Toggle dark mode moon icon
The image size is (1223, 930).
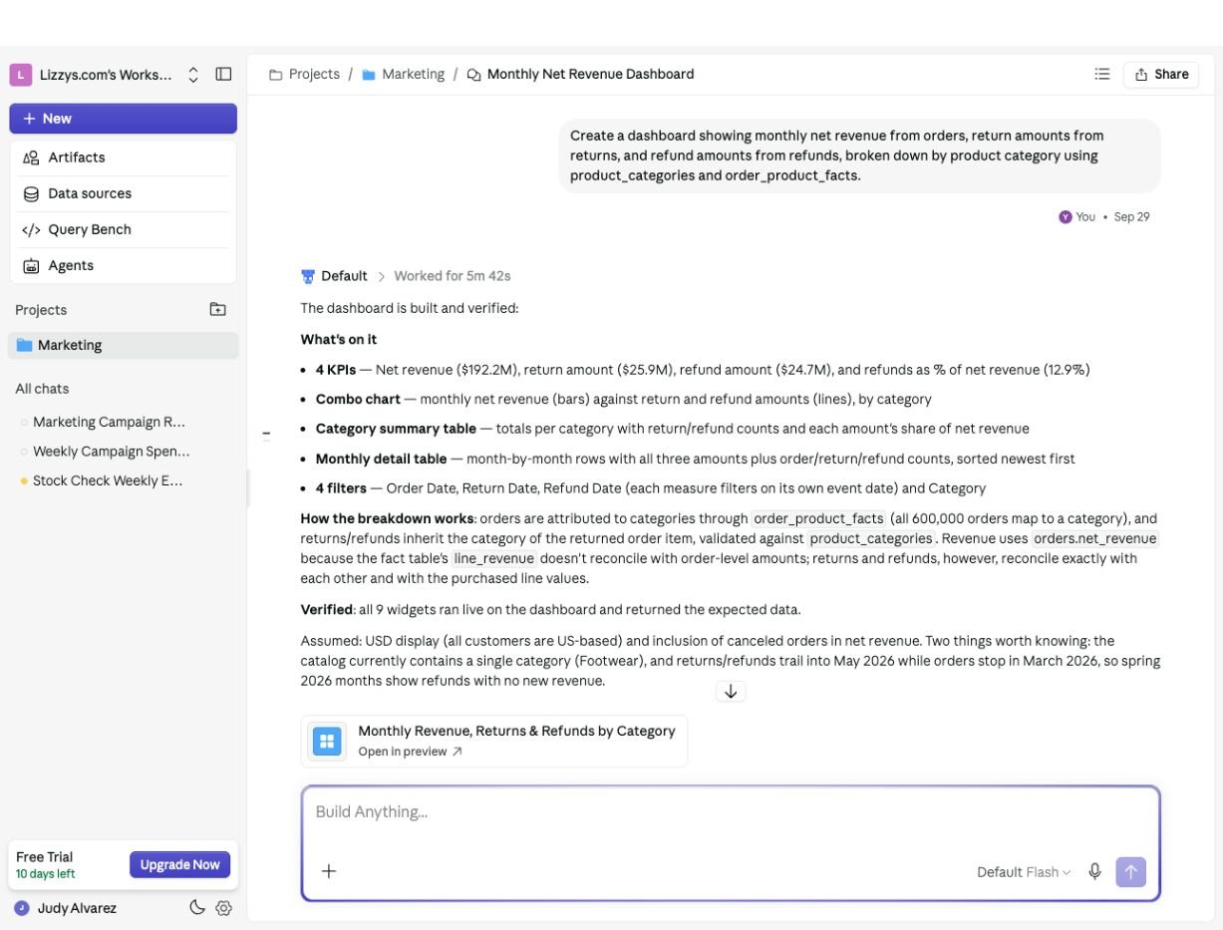(197, 907)
